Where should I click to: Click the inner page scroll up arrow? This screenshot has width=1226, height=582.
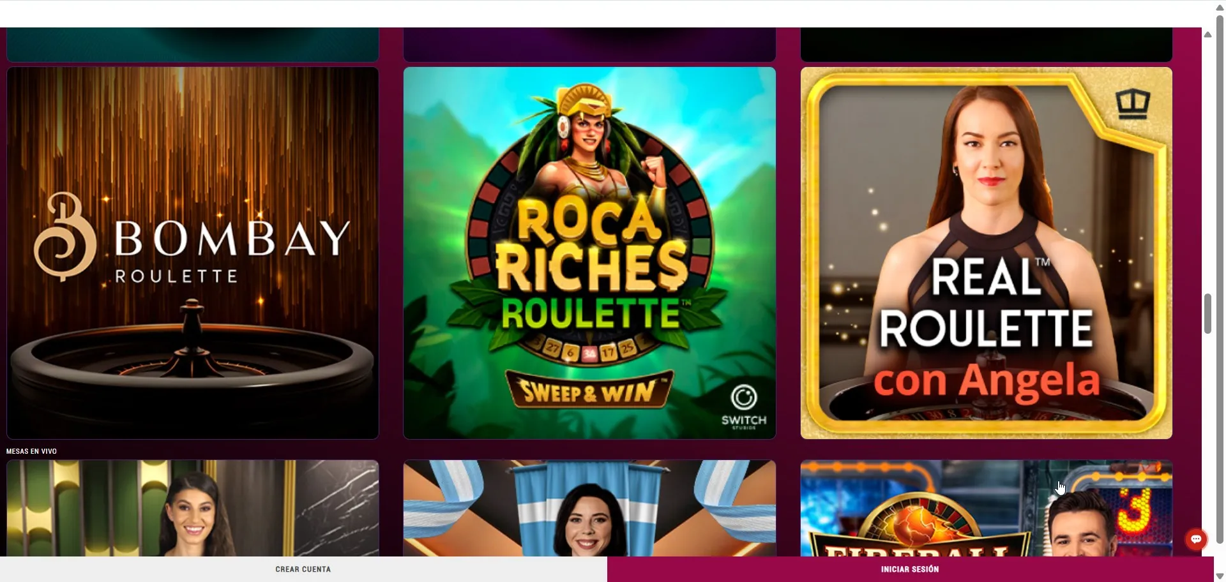tap(1207, 34)
